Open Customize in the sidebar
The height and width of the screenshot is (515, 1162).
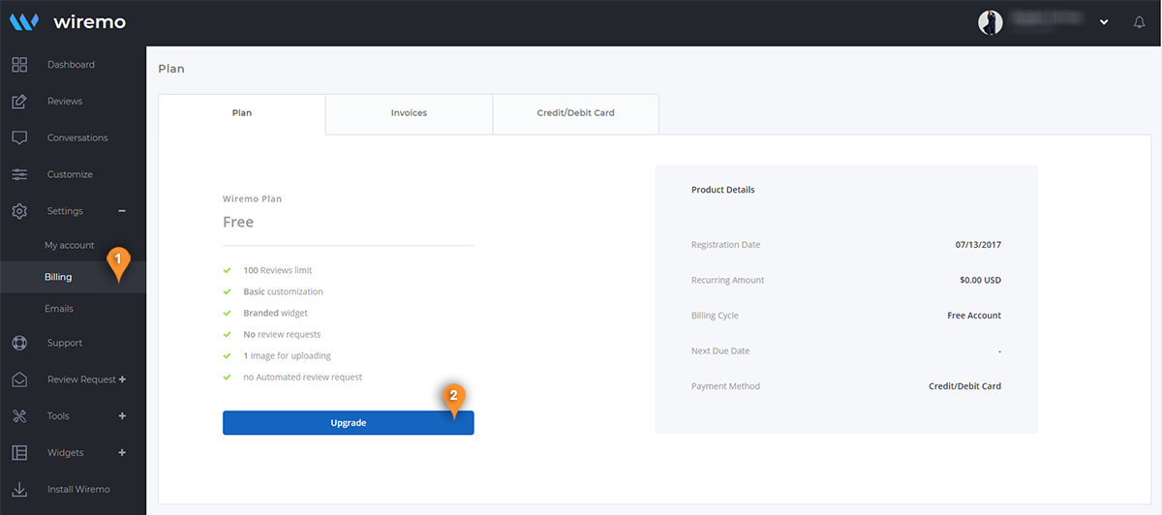pos(70,174)
